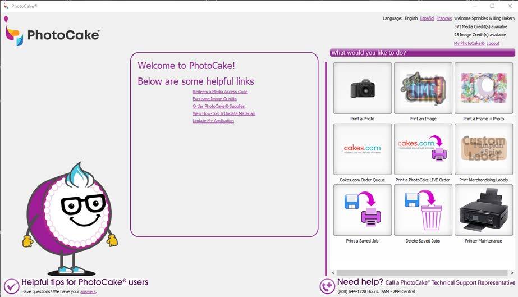The width and height of the screenshot is (518, 297).
Task: Click the Image Credit(s) available text
Action: click(x=480, y=35)
